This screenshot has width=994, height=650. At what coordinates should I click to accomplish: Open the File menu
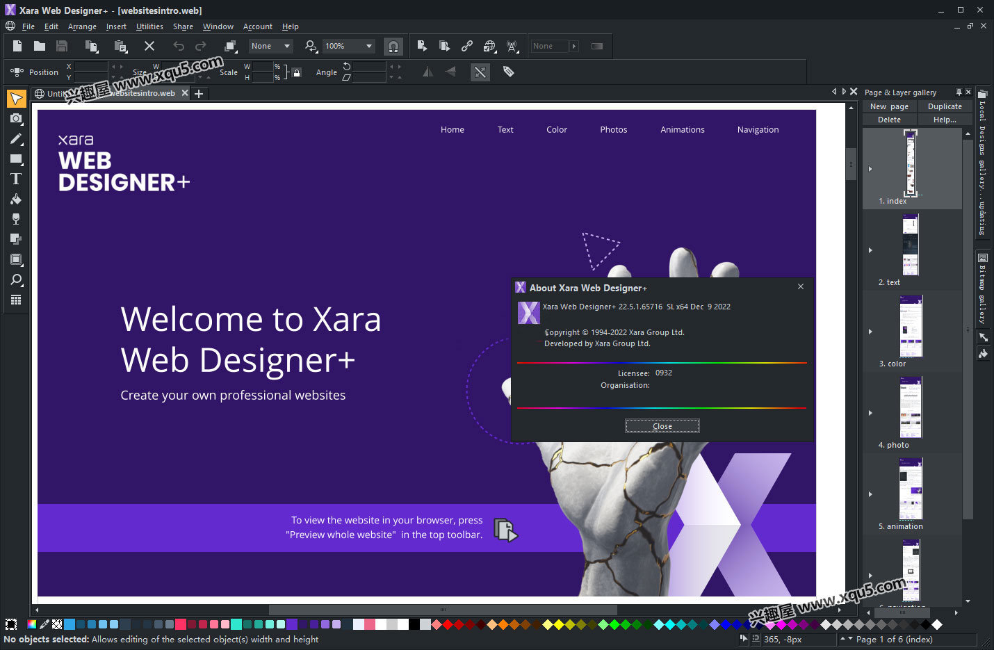click(x=28, y=26)
